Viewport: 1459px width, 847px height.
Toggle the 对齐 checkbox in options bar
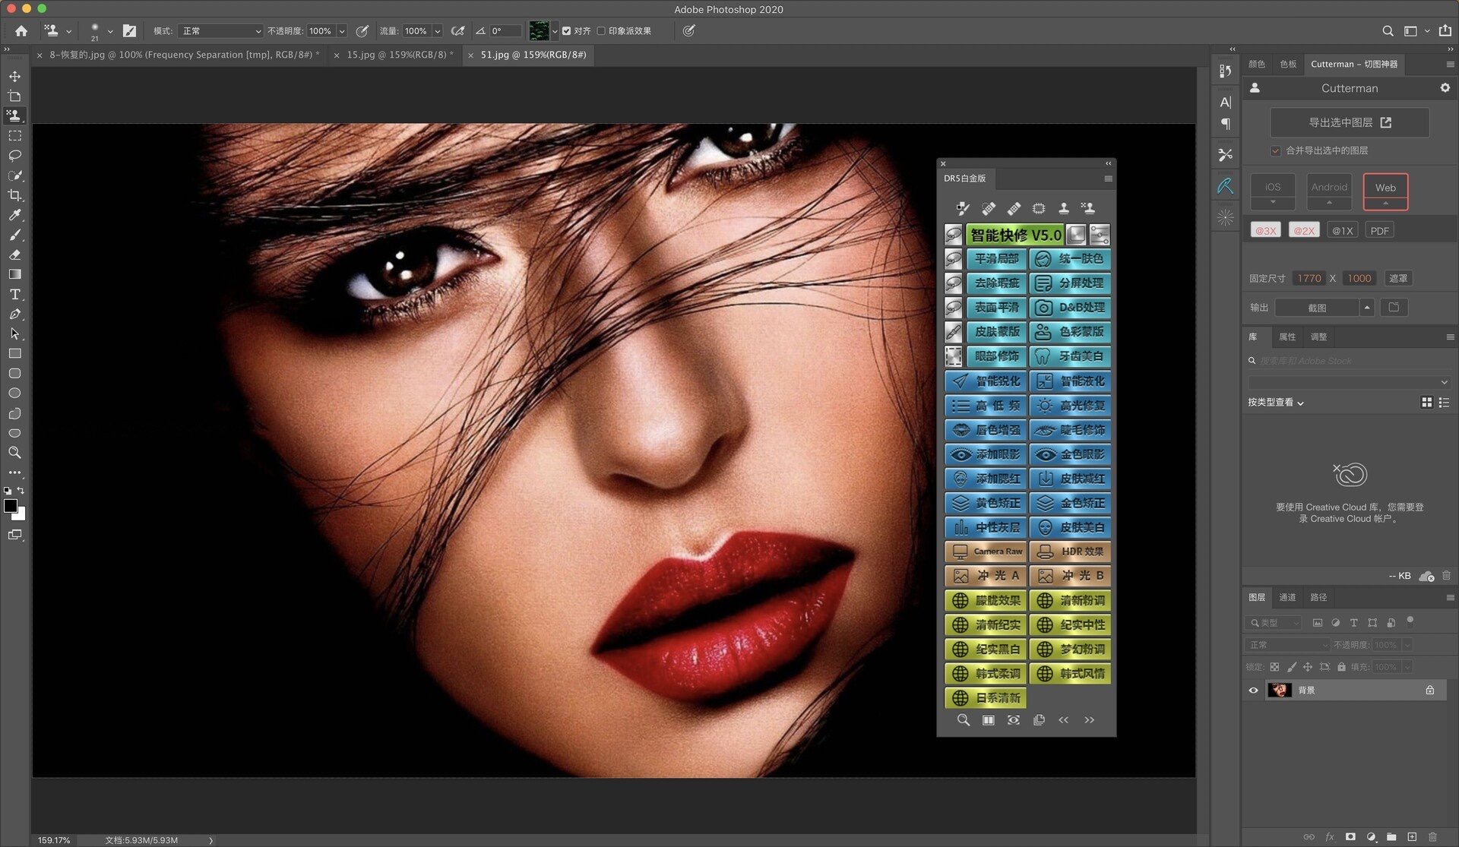(x=567, y=31)
